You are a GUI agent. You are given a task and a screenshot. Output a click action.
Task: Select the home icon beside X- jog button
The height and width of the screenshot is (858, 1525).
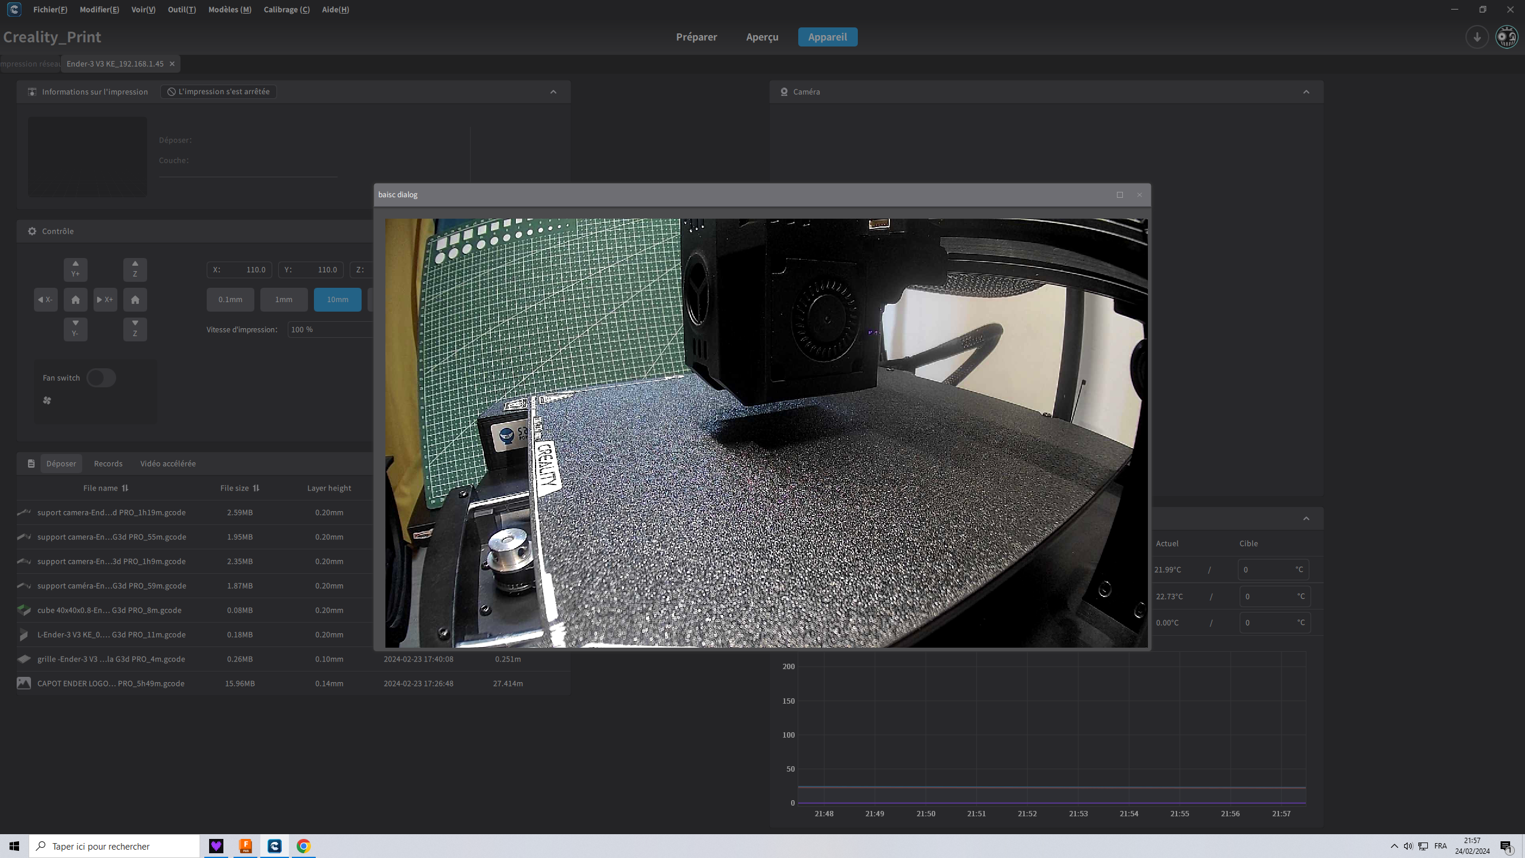pyautogui.click(x=75, y=300)
